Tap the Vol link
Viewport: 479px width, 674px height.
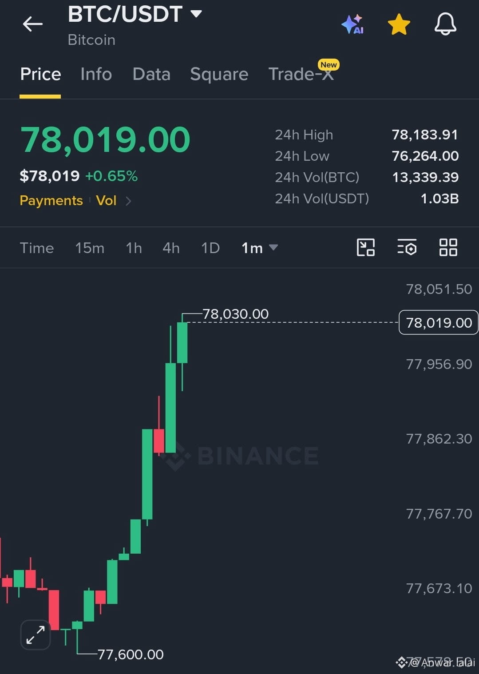click(106, 201)
